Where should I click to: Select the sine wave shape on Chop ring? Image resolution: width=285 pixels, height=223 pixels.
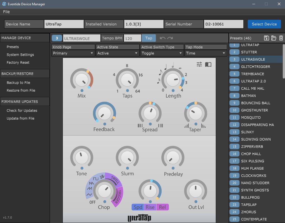89,194
